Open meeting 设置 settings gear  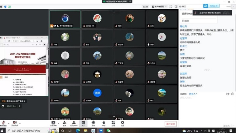(x=122, y=123)
